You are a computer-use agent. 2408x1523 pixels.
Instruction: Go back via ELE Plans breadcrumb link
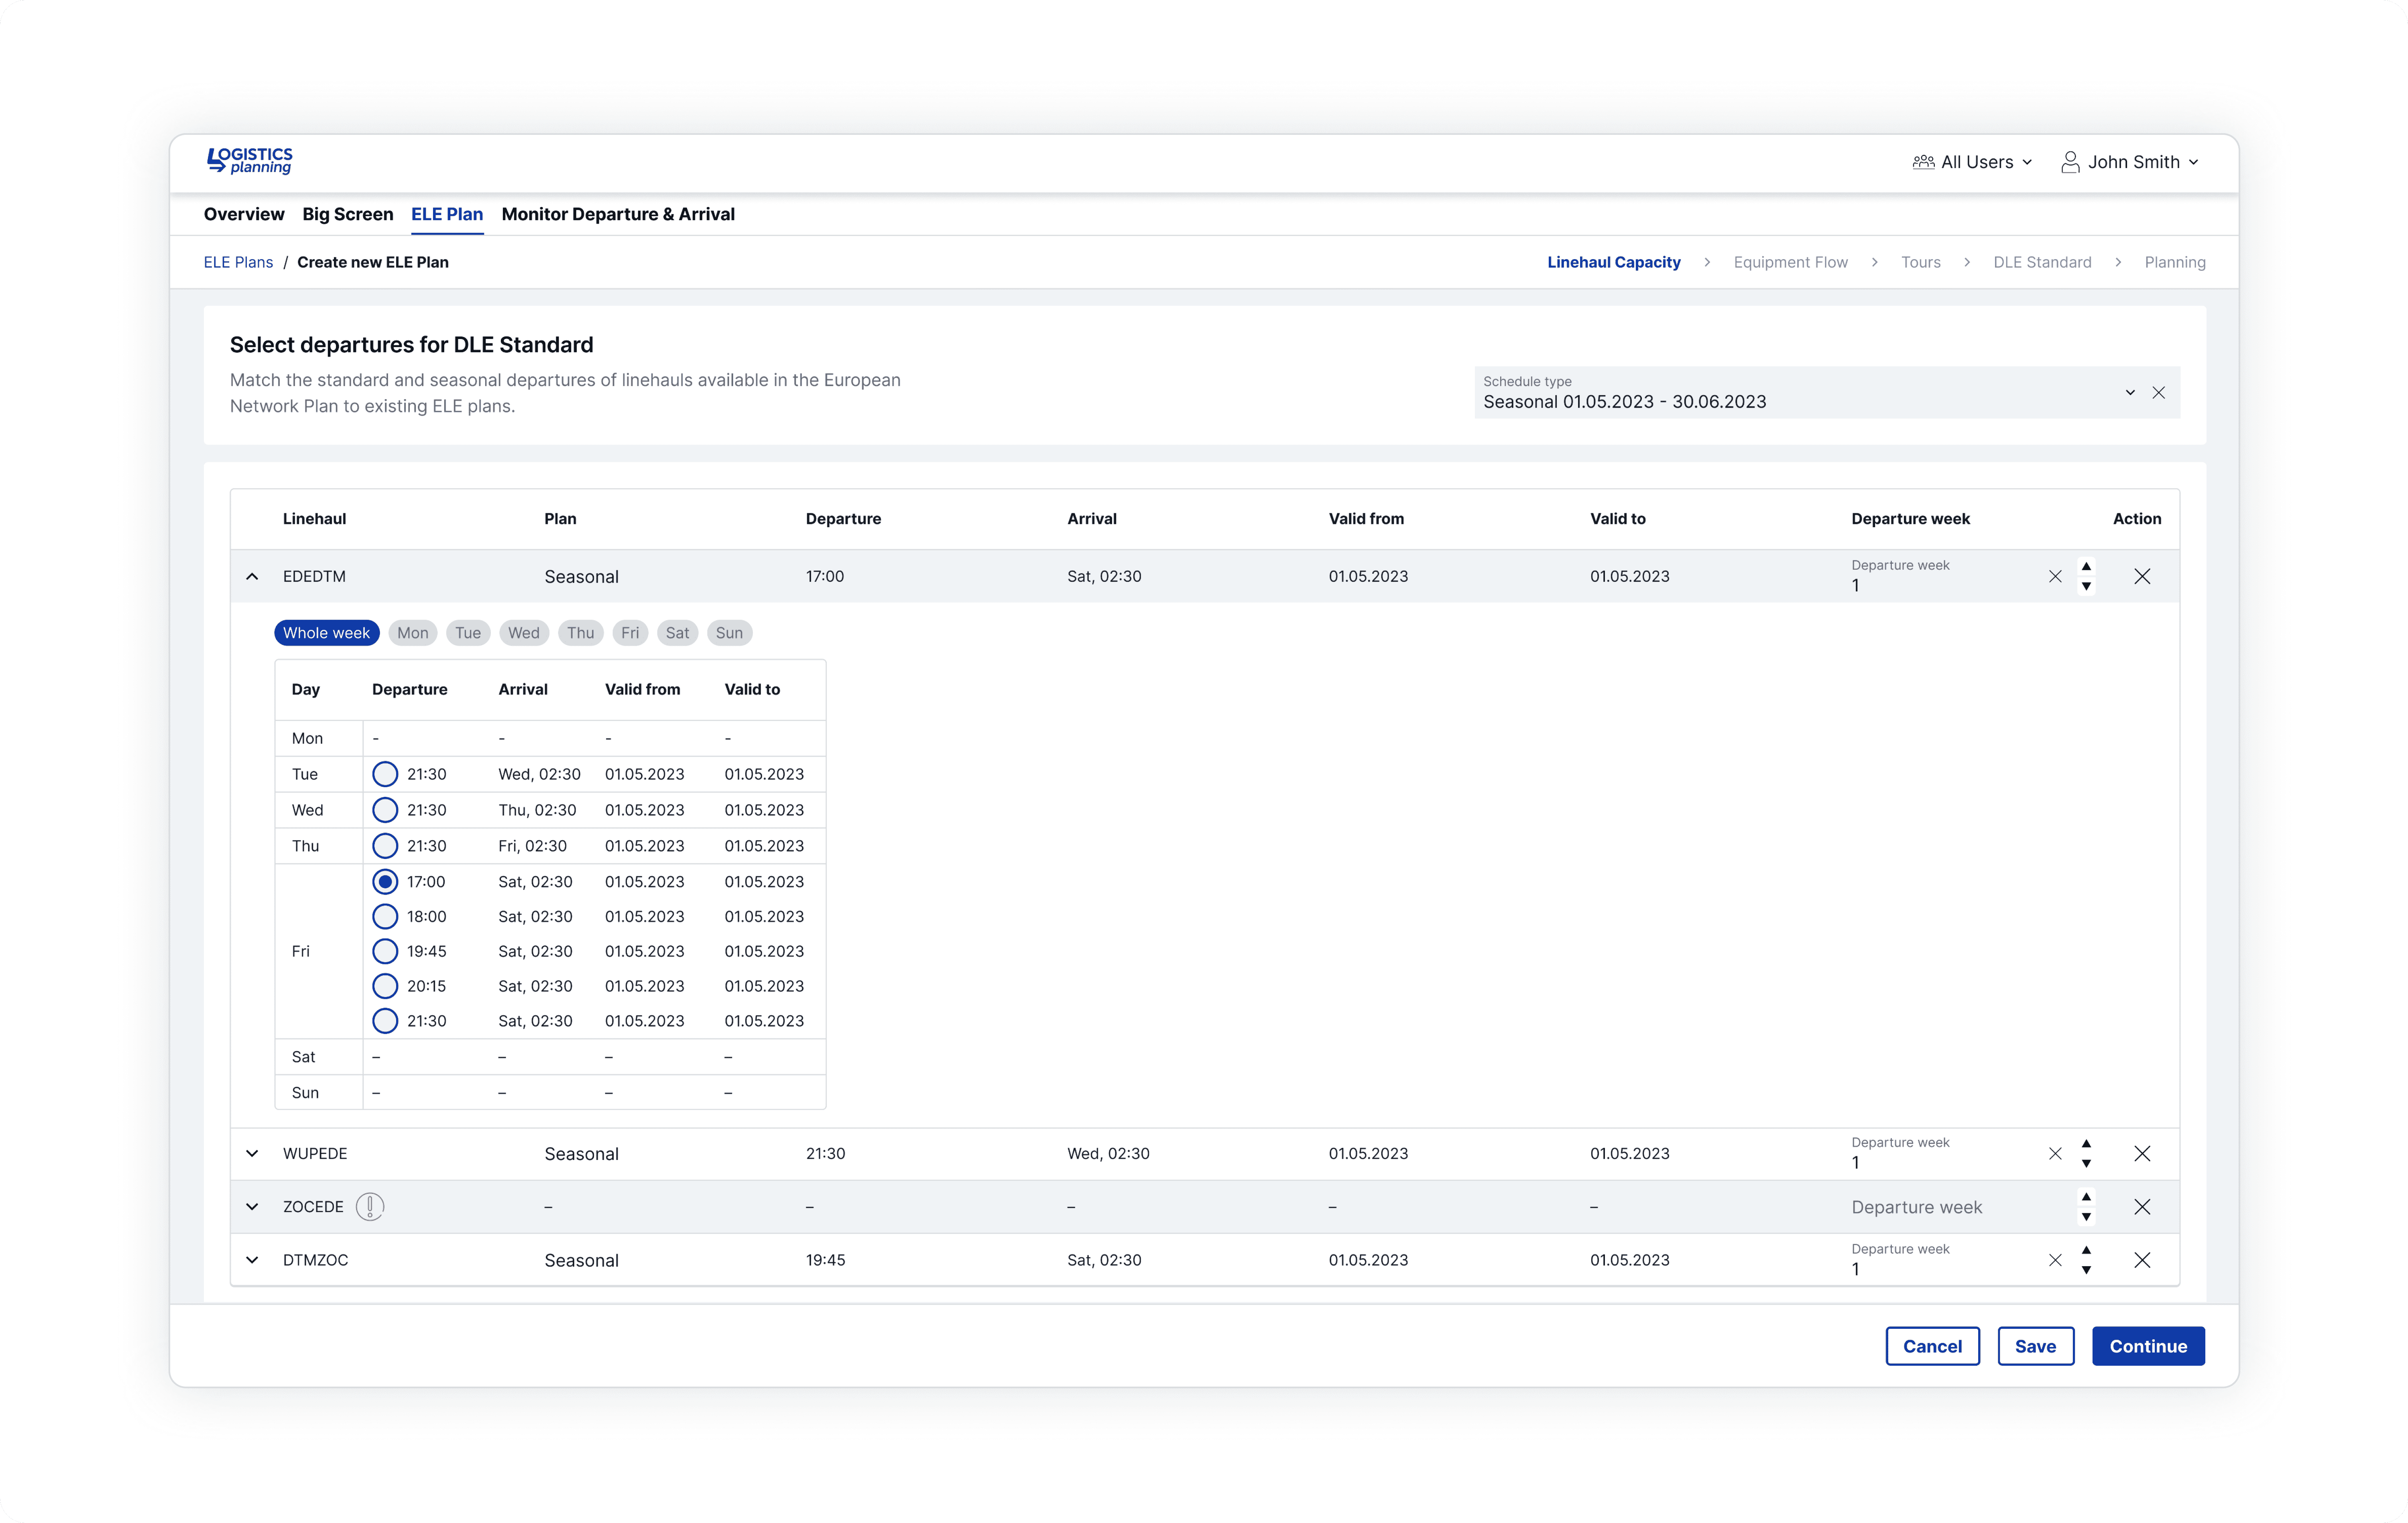238,262
